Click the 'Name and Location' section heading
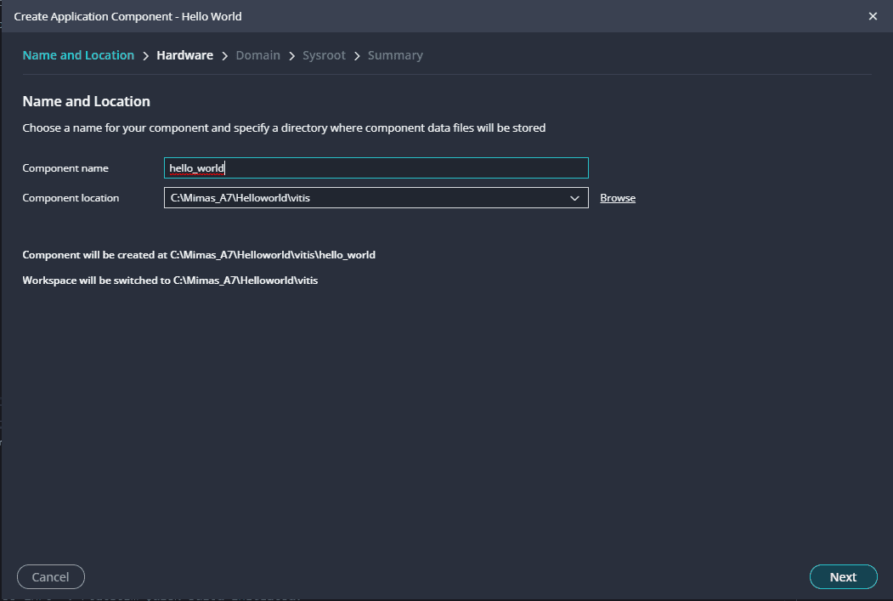 pos(86,101)
